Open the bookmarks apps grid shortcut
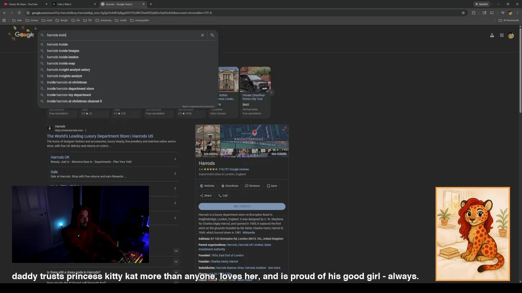522x293 pixels. (x=4, y=20)
